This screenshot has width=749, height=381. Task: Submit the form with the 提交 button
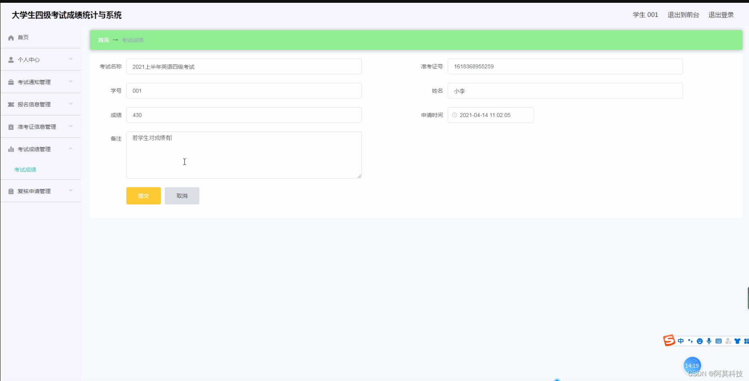tap(143, 195)
